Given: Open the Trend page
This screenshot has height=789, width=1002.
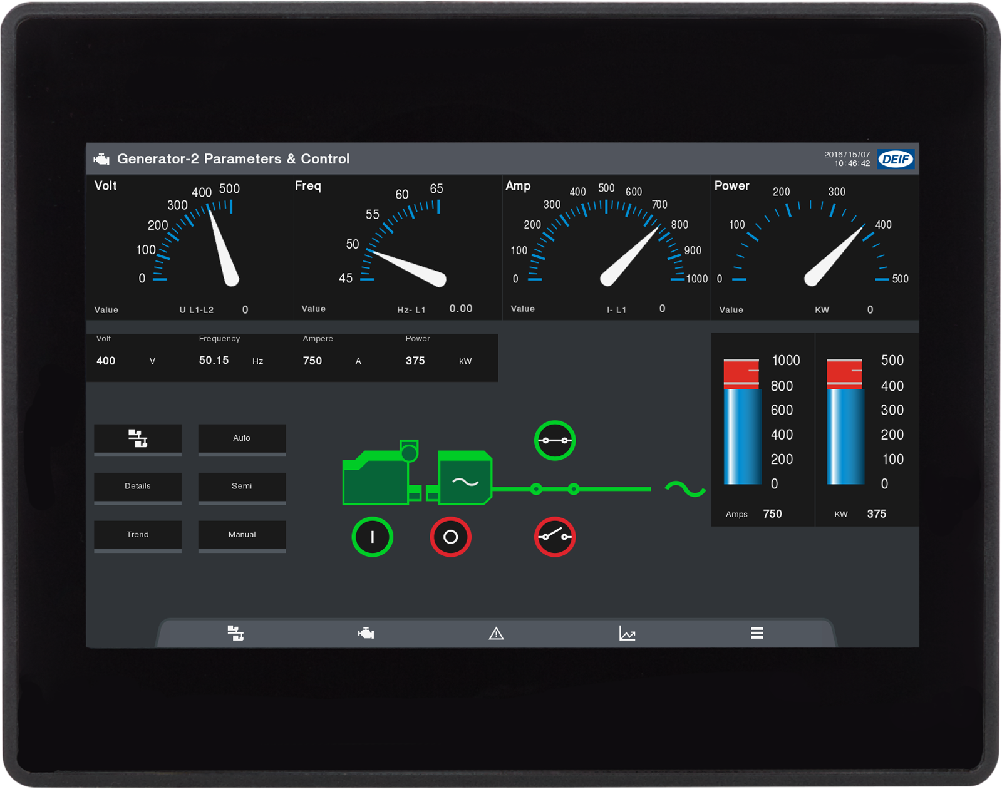Looking at the screenshot, I should (138, 535).
